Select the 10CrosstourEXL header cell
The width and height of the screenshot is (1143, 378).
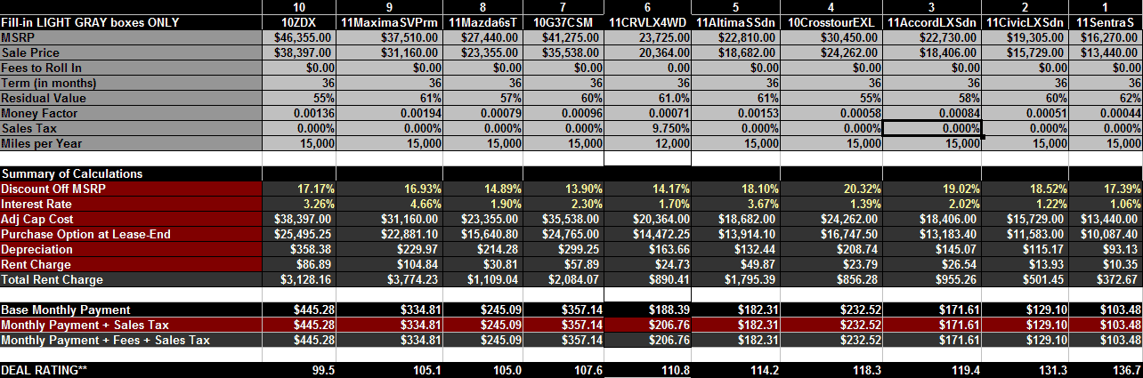[x=832, y=22]
